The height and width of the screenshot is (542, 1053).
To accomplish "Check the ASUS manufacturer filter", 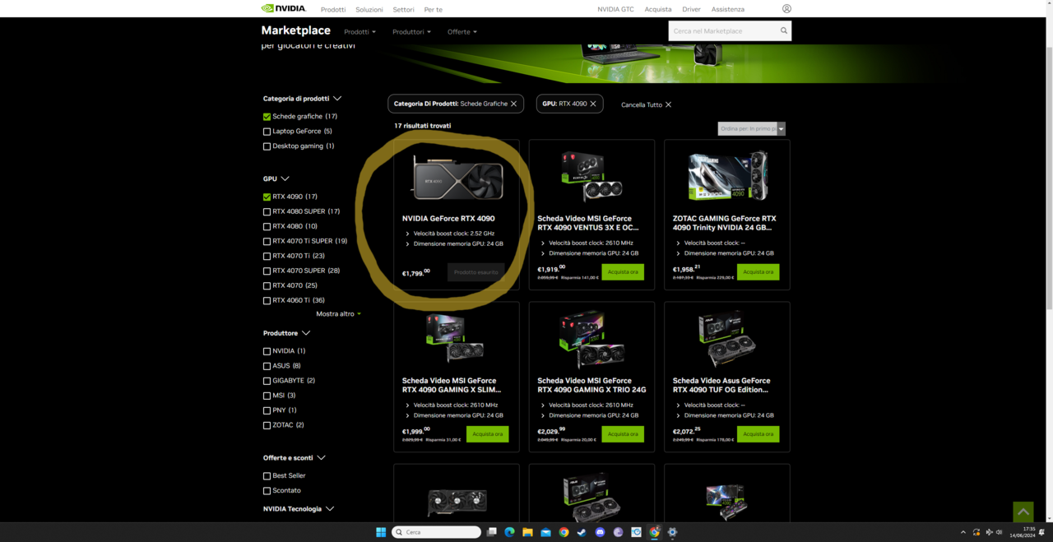I will (267, 366).
